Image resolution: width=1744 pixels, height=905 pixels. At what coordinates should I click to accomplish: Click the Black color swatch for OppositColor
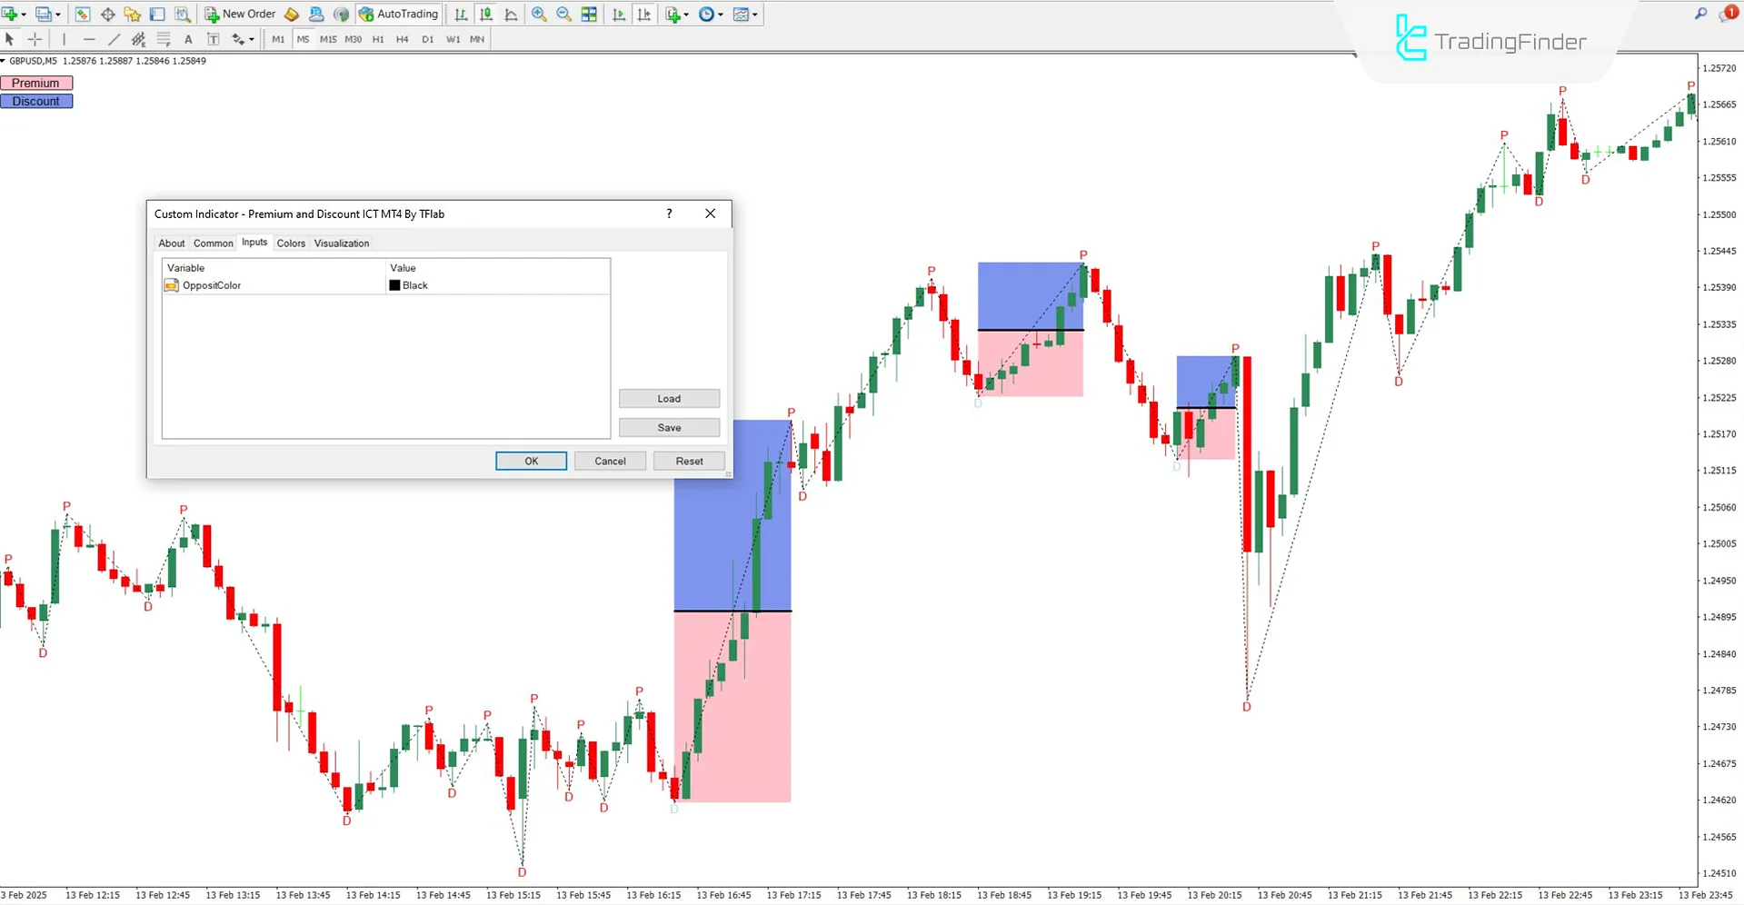tap(394, 284)
